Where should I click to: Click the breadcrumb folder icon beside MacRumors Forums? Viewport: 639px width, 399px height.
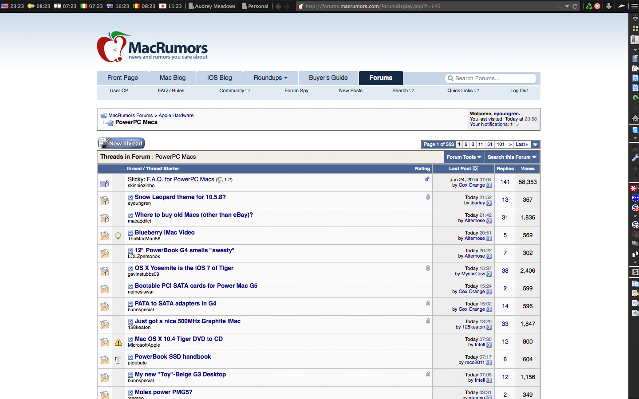(103, 115)
